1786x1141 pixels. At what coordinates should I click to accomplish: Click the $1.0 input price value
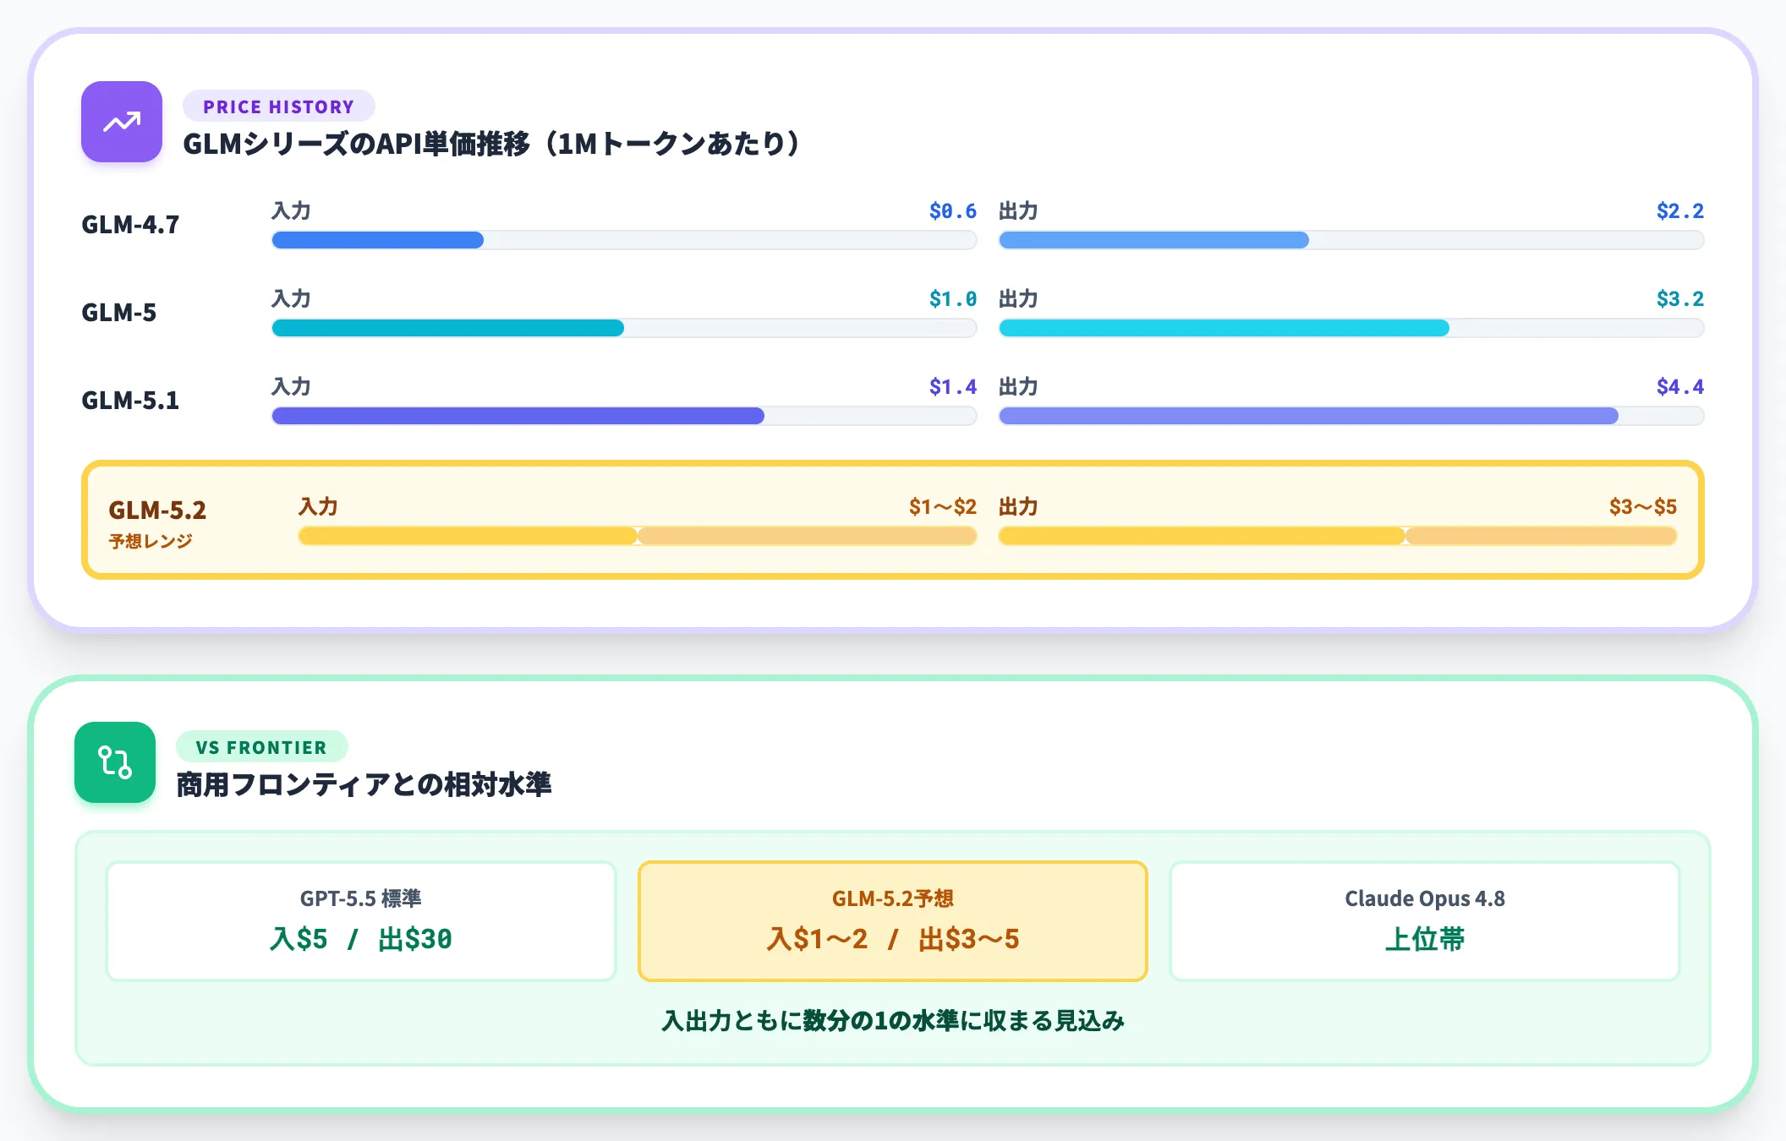(x=953, y=299)
